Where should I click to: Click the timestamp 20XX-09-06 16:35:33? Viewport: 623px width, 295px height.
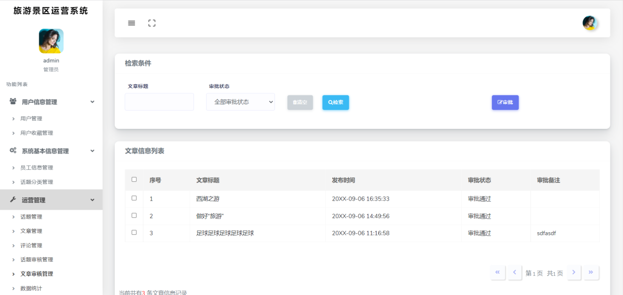pyautogui.click(x=360, y=199)
